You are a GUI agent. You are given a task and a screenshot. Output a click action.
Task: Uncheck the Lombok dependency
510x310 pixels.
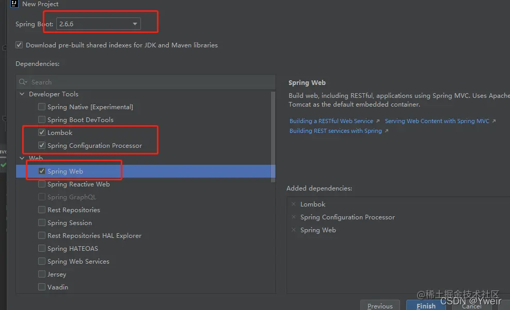tap(42, 132)
